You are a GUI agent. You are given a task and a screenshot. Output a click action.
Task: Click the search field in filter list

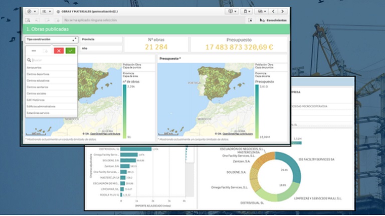tap(53, 60)
